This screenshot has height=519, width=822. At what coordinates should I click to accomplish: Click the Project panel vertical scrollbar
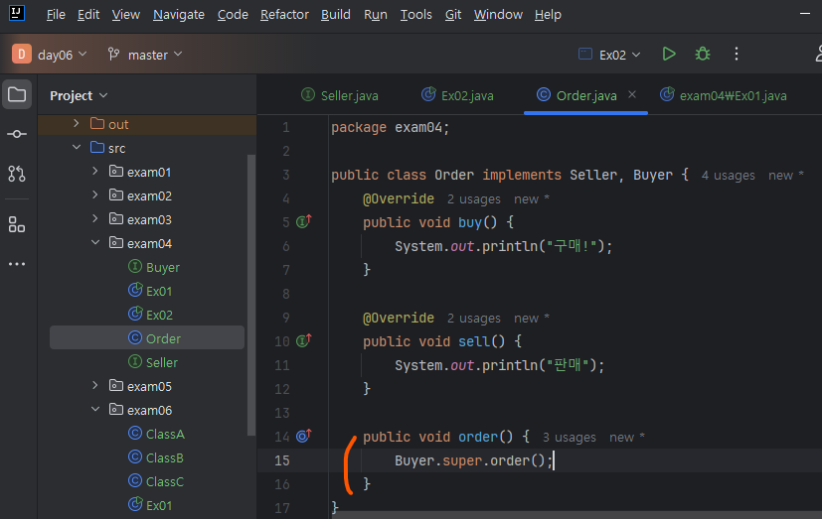tap(251, 295)
